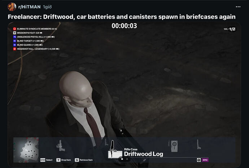249x168 pixels.
Task: Click the purple EPIC rarity badge
Action: (x=205, y=160)
